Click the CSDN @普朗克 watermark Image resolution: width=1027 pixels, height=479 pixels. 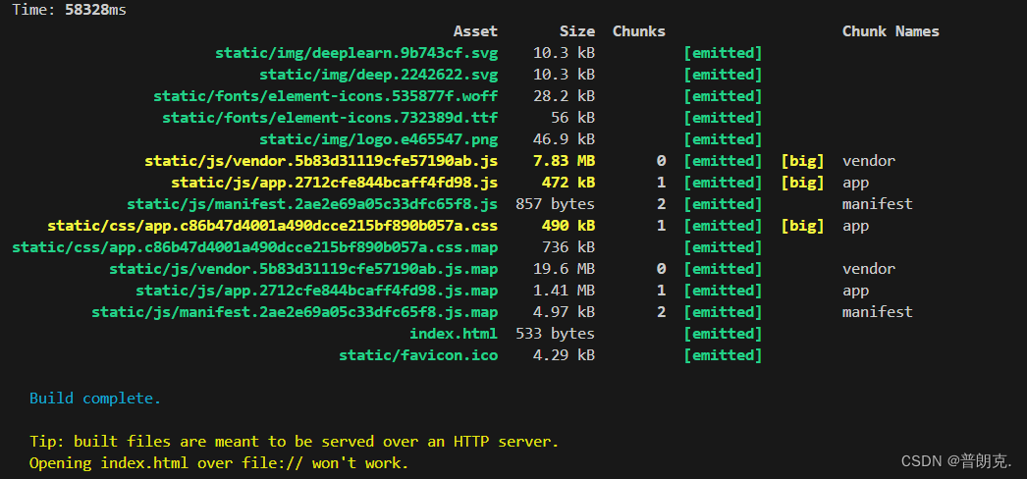(956, 461)
